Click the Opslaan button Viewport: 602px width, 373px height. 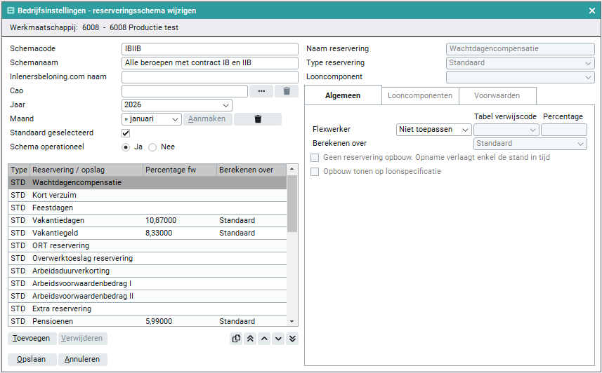click(x=31, y=360)
